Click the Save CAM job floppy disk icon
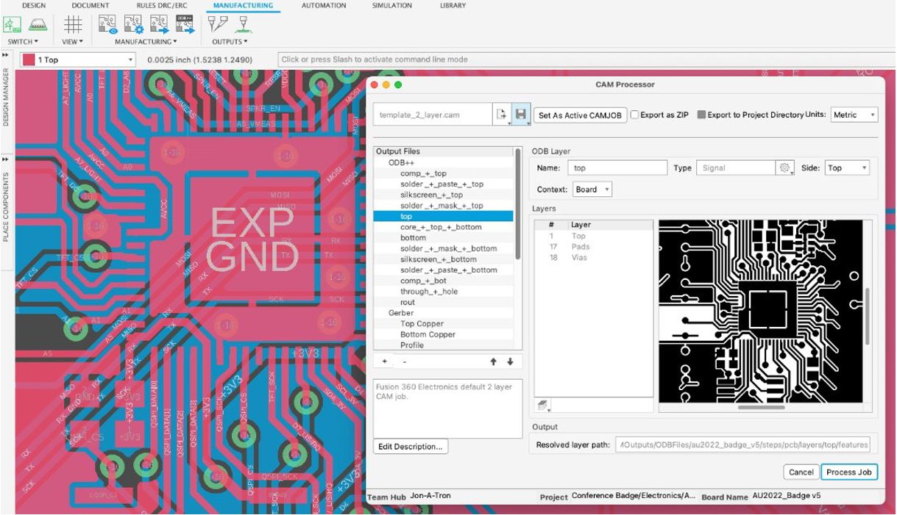 tap(521, 115)
